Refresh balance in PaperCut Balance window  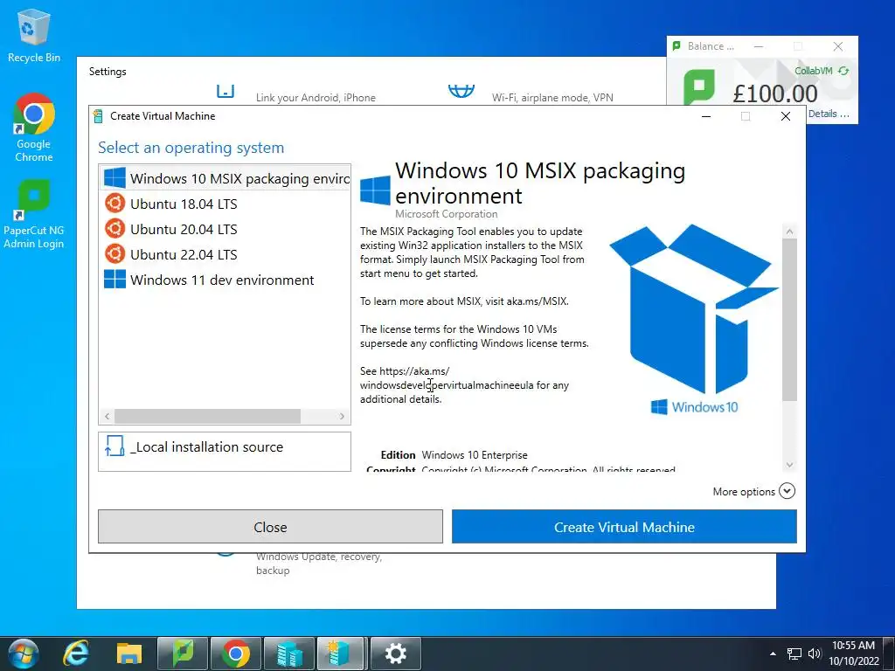(x=843, y=71)
